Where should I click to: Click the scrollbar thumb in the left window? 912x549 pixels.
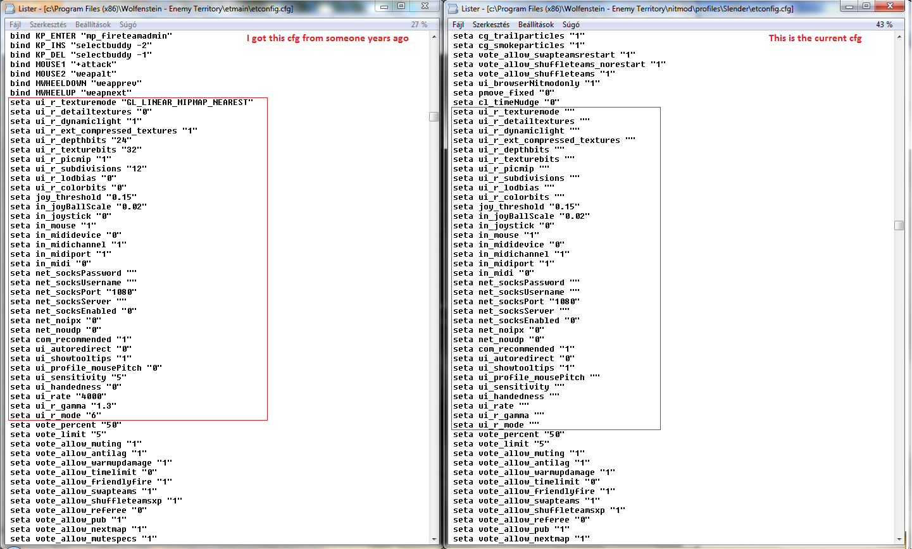434,116
